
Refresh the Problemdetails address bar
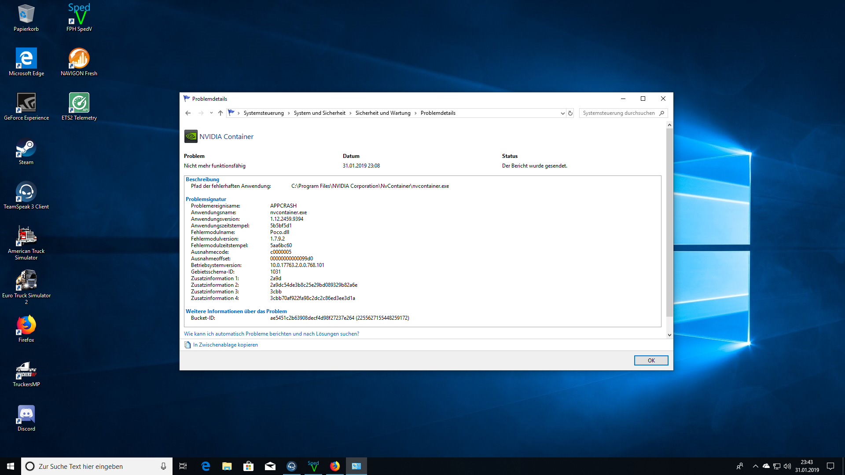coord(570,113)
